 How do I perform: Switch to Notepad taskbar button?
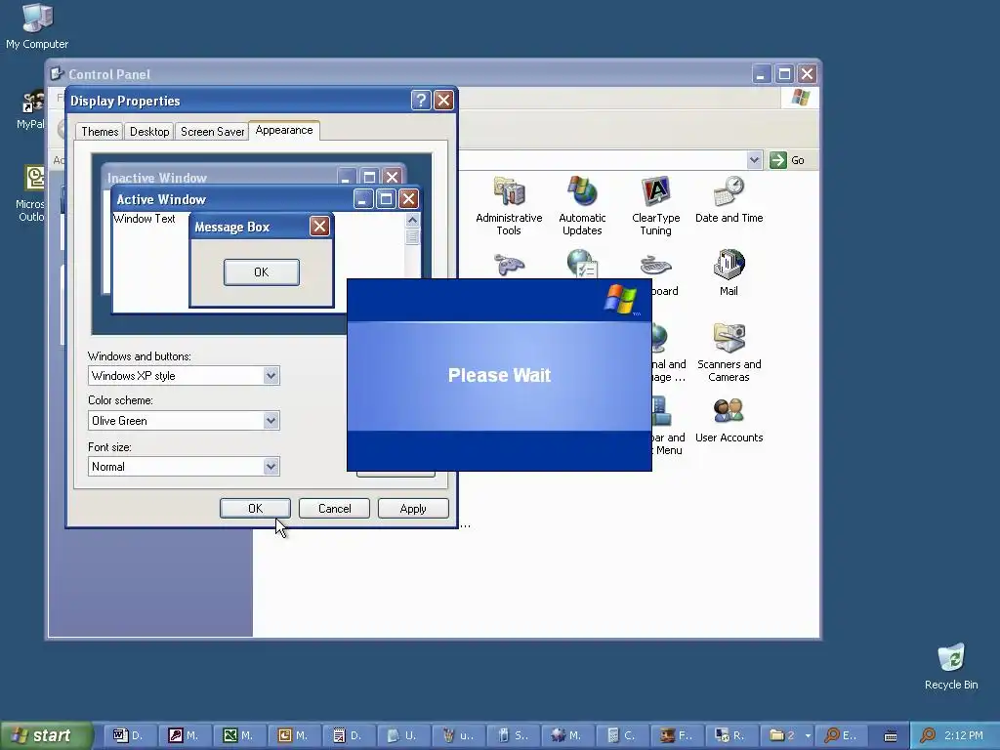(x=347, y=735)
